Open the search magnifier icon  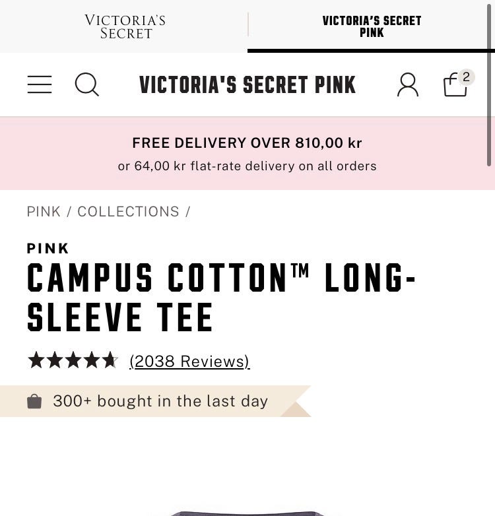[87, 84]
